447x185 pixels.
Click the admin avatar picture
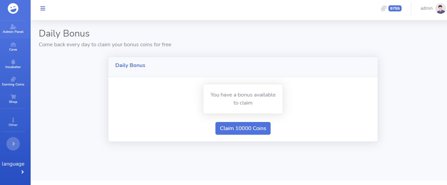(x=440, y=8)
